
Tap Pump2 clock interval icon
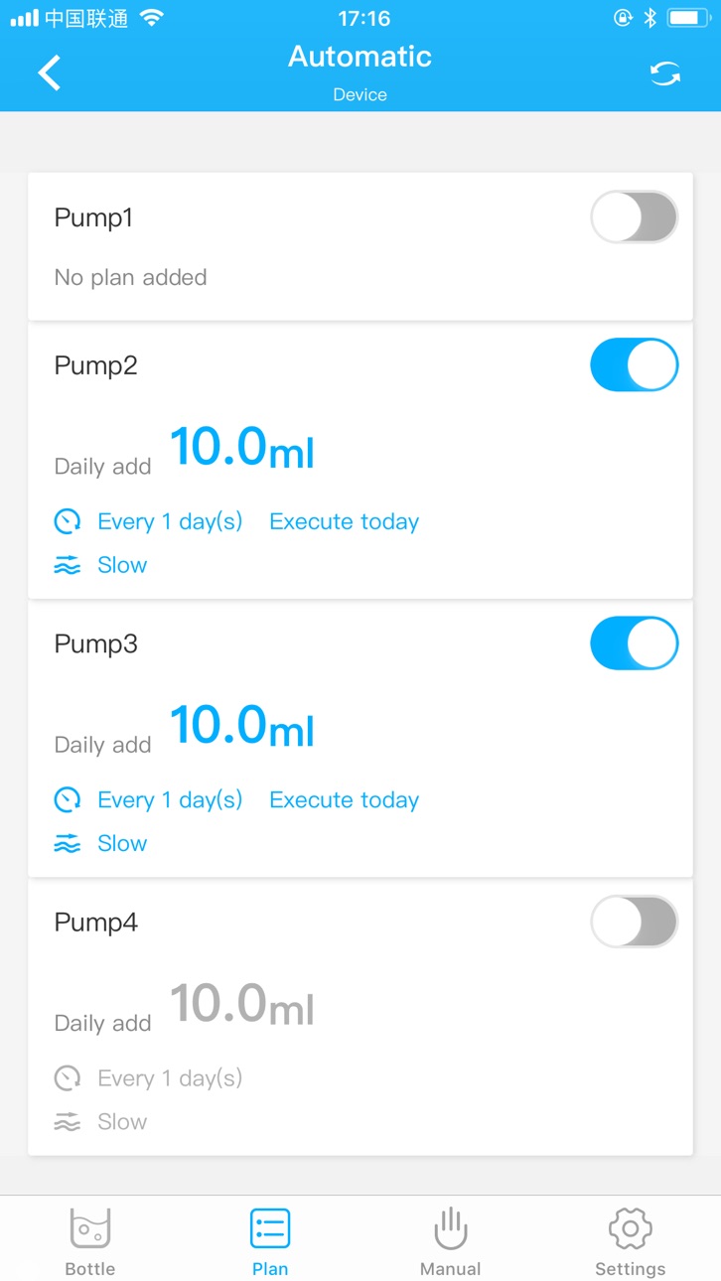point(67,521)
